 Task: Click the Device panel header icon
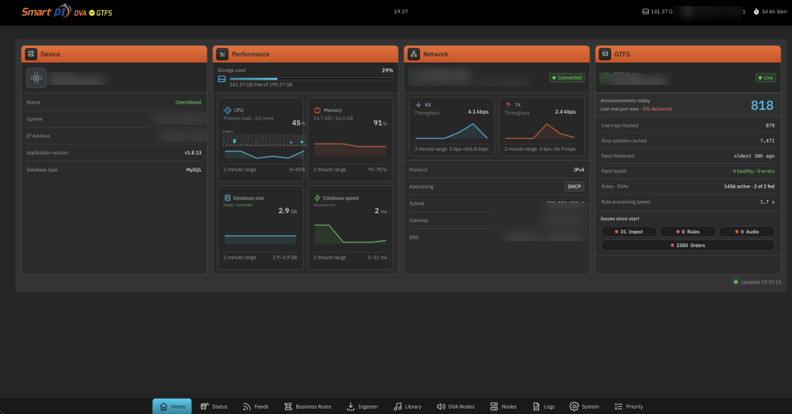(31, 54)
